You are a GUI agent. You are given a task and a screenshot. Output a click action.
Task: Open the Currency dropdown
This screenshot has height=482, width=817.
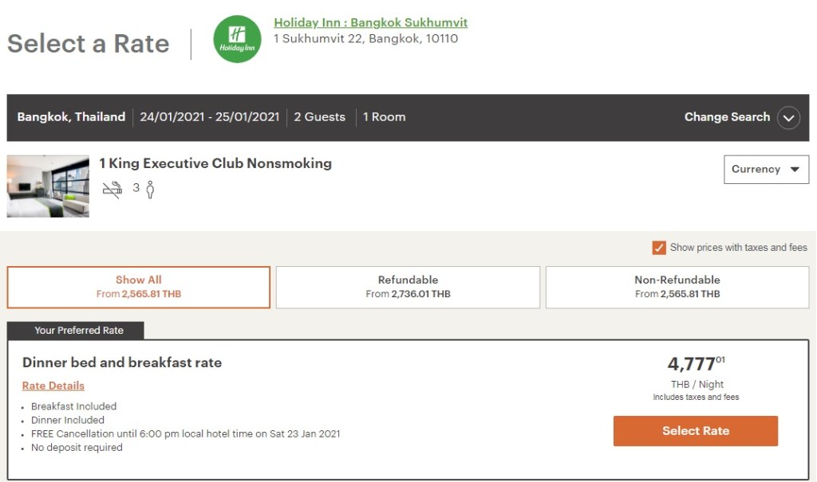(x=766, y=170)
